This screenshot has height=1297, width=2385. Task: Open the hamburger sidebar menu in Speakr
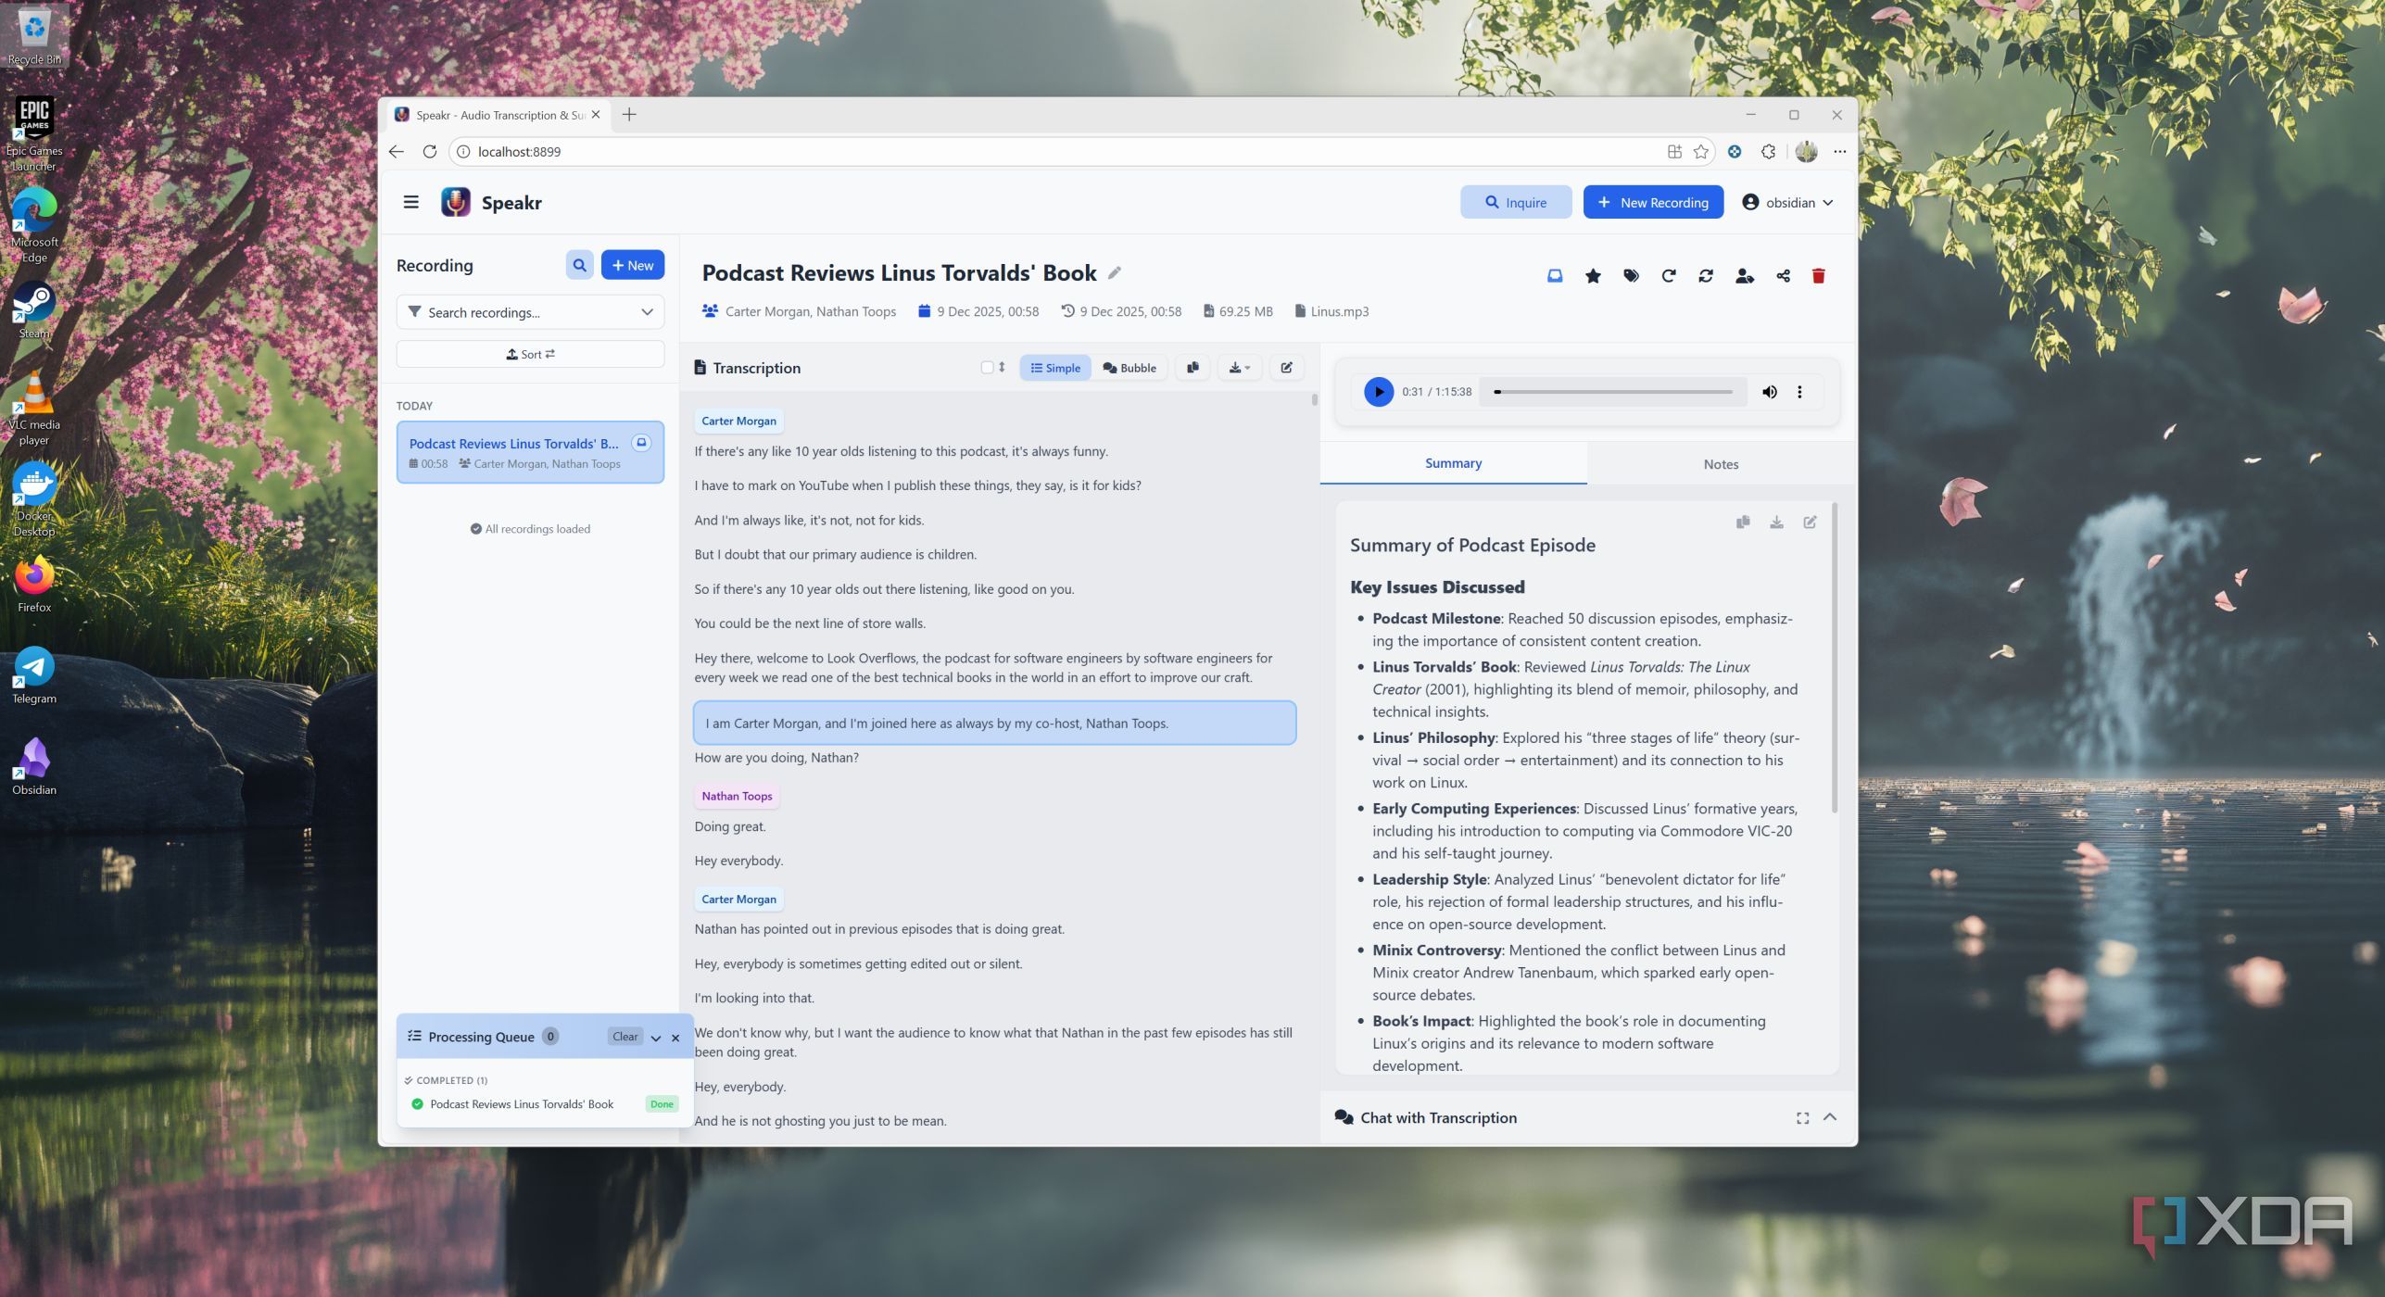click(x=411, y=202)
